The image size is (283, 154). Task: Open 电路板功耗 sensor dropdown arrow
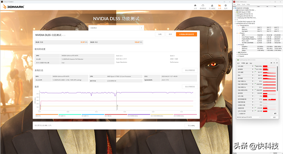253,108
